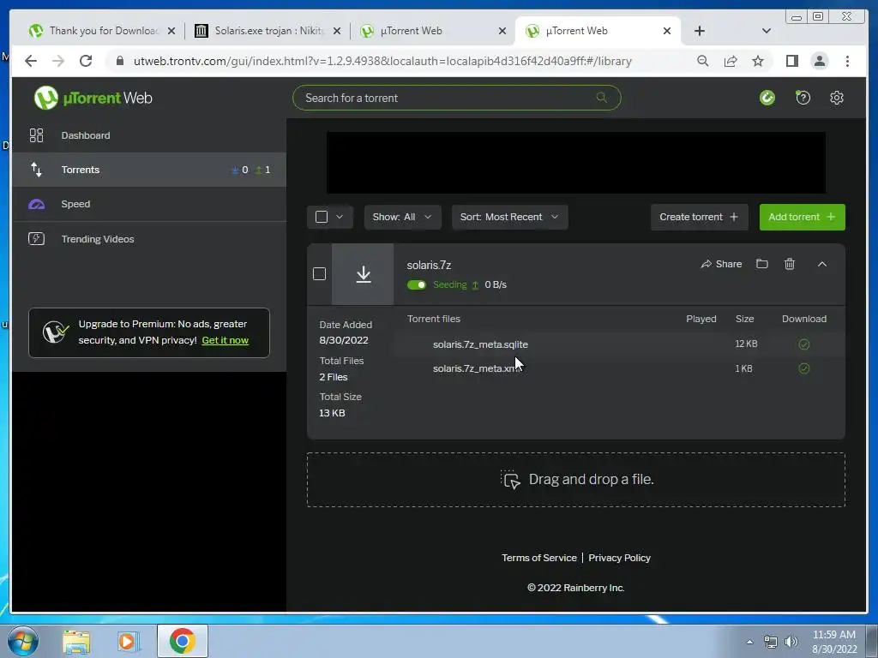Image resolution: width=878 pixels, height=658 pixels.
Task: Open a new browser tab
Action: point(700,31)
